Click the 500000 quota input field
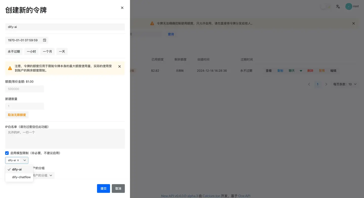364x198 pixels. tap(24, 89)
